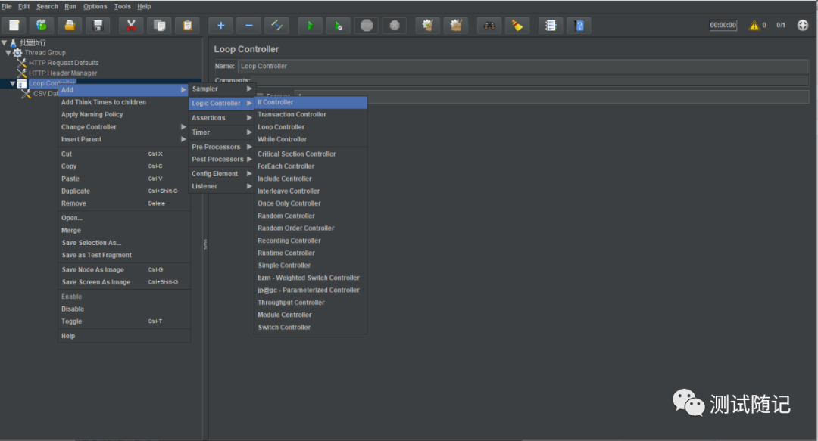The width and height of the screenshot is (818, 441).
Task: Open the Help menu in menu bar
Action: coord(144,6)
